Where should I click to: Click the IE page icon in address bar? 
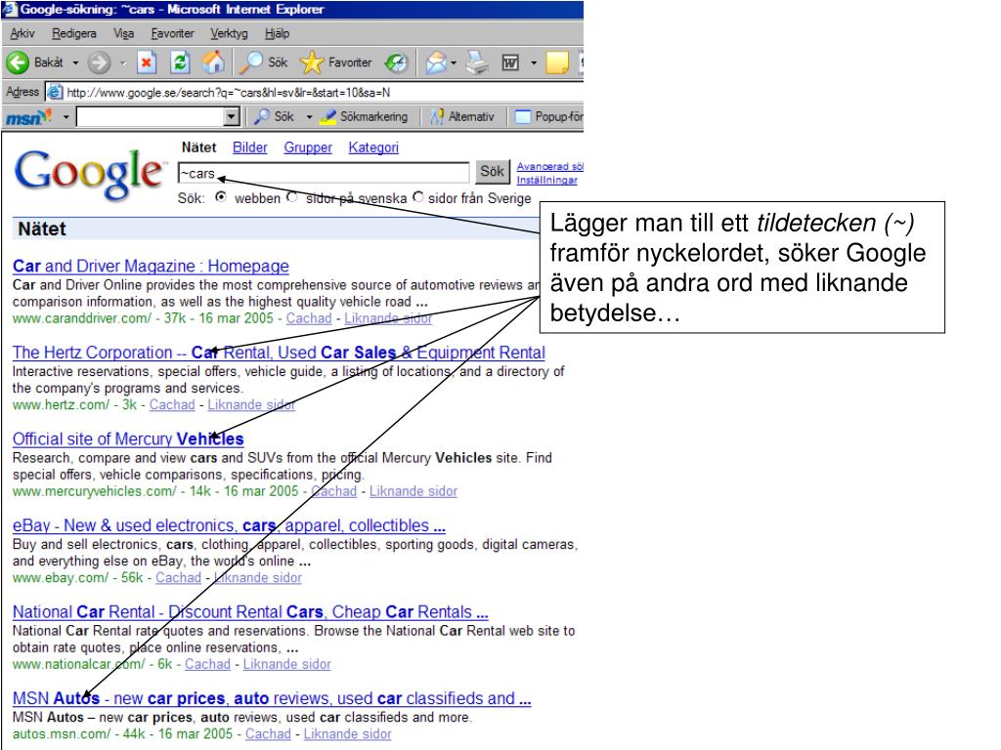point(55,92)
